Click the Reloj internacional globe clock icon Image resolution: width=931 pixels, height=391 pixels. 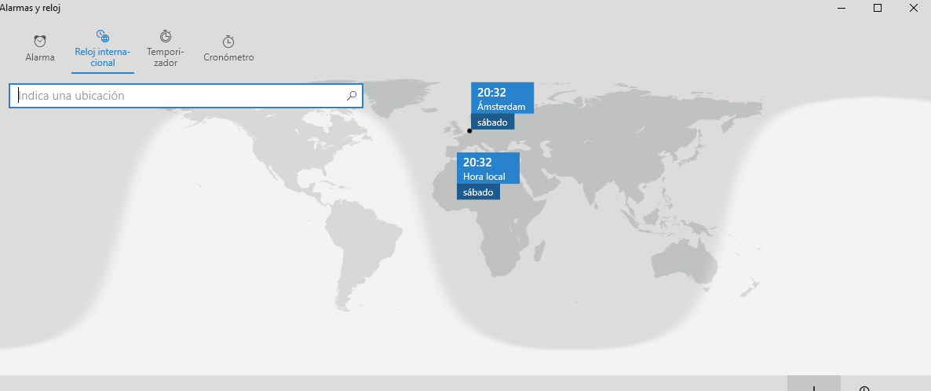pyautogui.click(x=103, y=36)
